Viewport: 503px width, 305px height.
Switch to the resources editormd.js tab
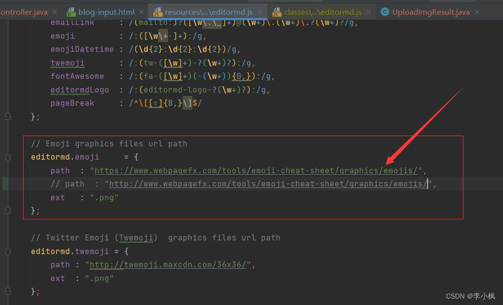pos(209,12)
